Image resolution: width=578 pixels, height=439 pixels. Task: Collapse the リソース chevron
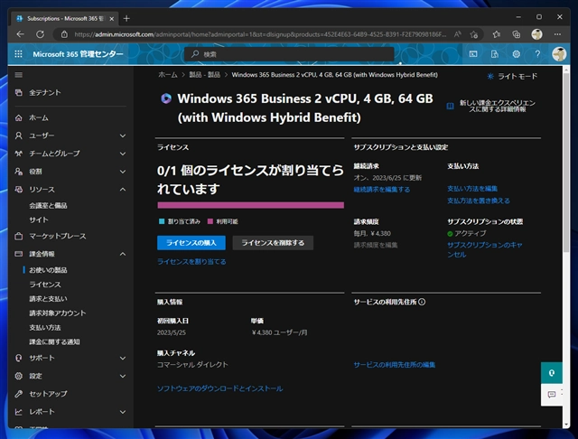(123, 190)
